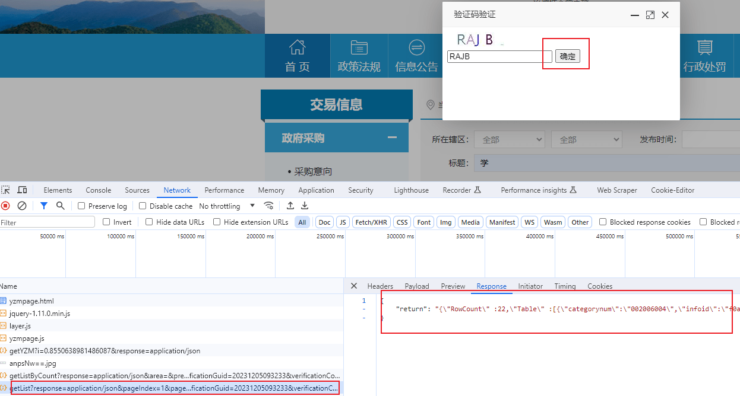The image size is (740, 396).
Task: Collapse the 政府采购 section
Action: [391, 138]
